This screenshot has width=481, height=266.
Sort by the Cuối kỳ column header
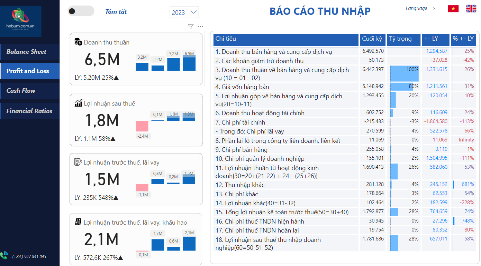pos(372,39)
